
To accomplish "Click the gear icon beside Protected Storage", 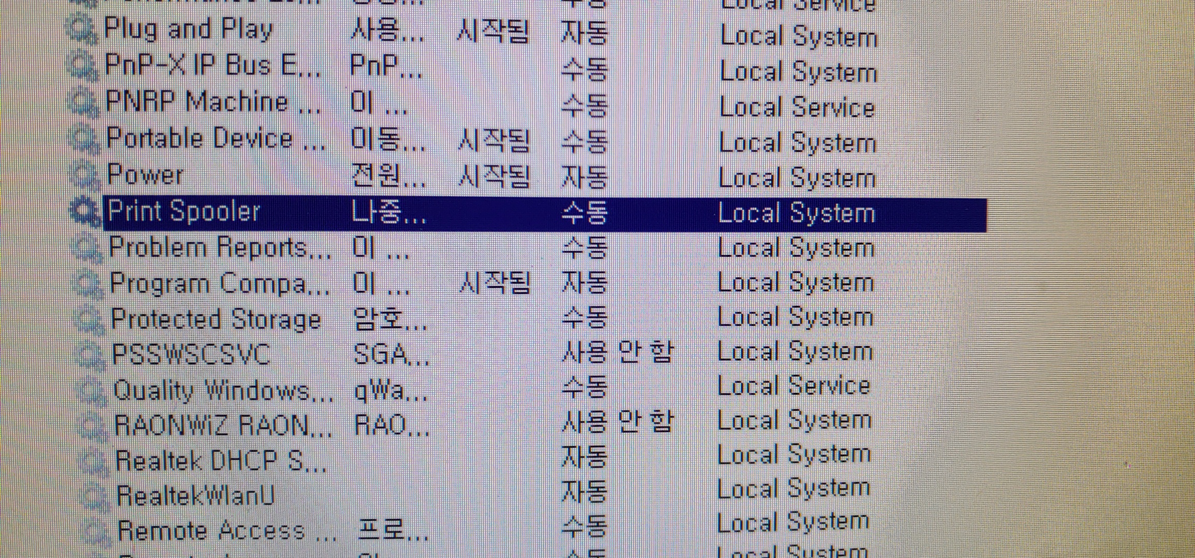I will [90, 319].
